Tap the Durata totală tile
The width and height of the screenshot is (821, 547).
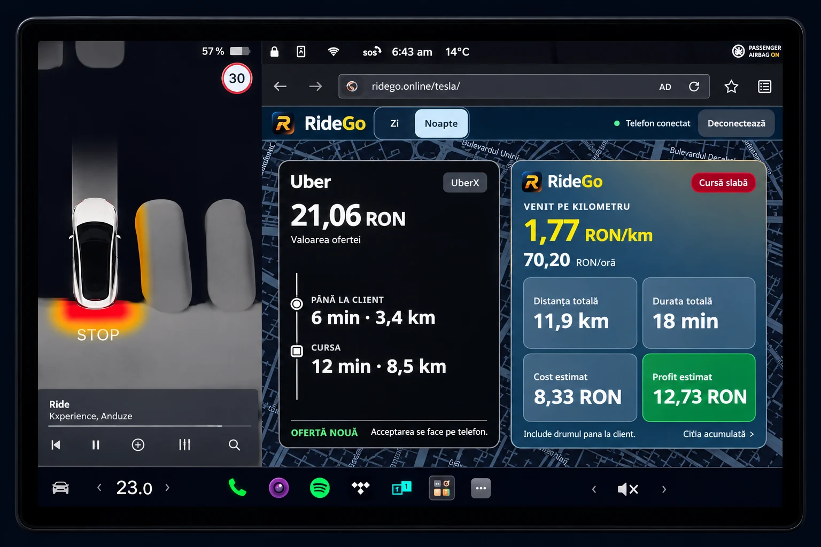[x=699, y=313]
